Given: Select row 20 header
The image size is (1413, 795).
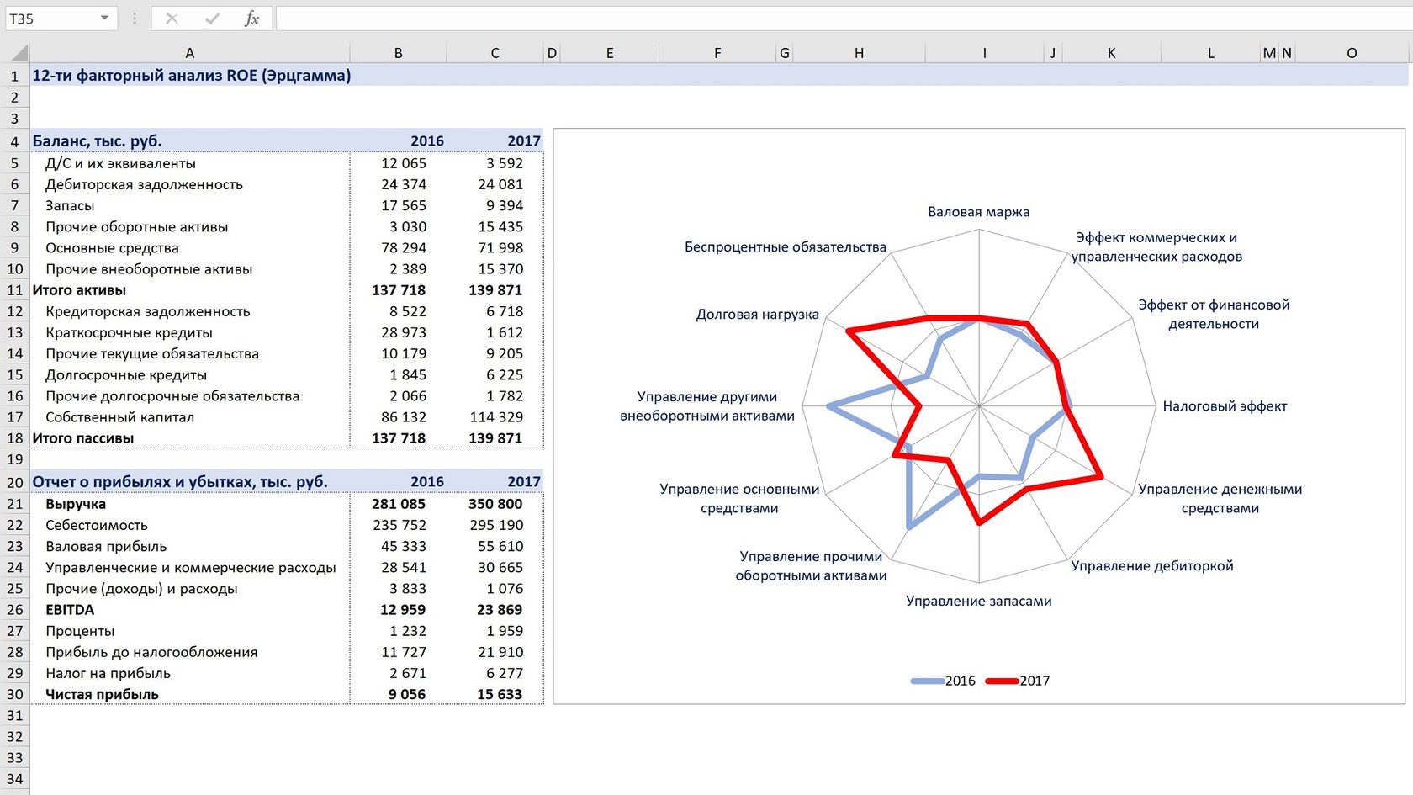Looking at the screenshot, I should 14,482.
